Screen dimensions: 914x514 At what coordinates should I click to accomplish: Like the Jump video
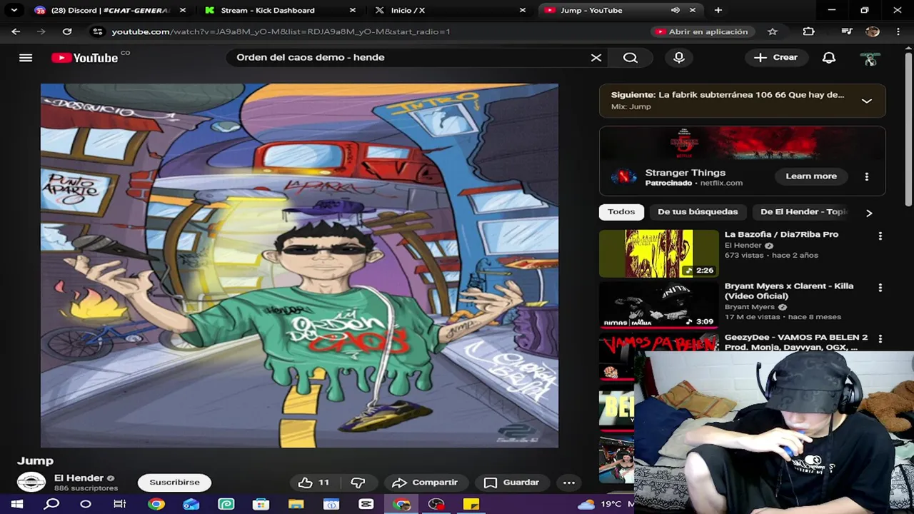coord(314,483)
